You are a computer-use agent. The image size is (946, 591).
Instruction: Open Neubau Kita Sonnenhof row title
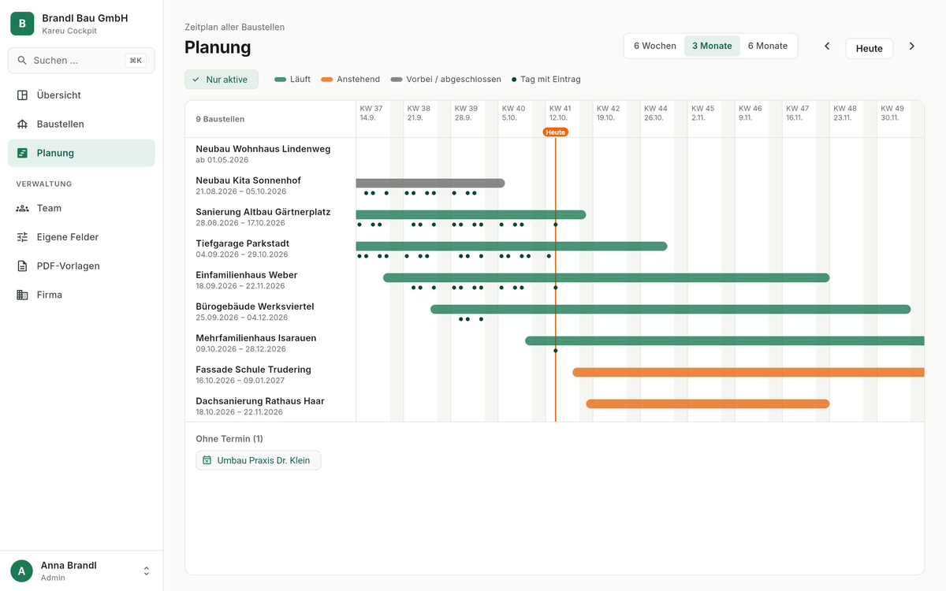click(248, 180)
